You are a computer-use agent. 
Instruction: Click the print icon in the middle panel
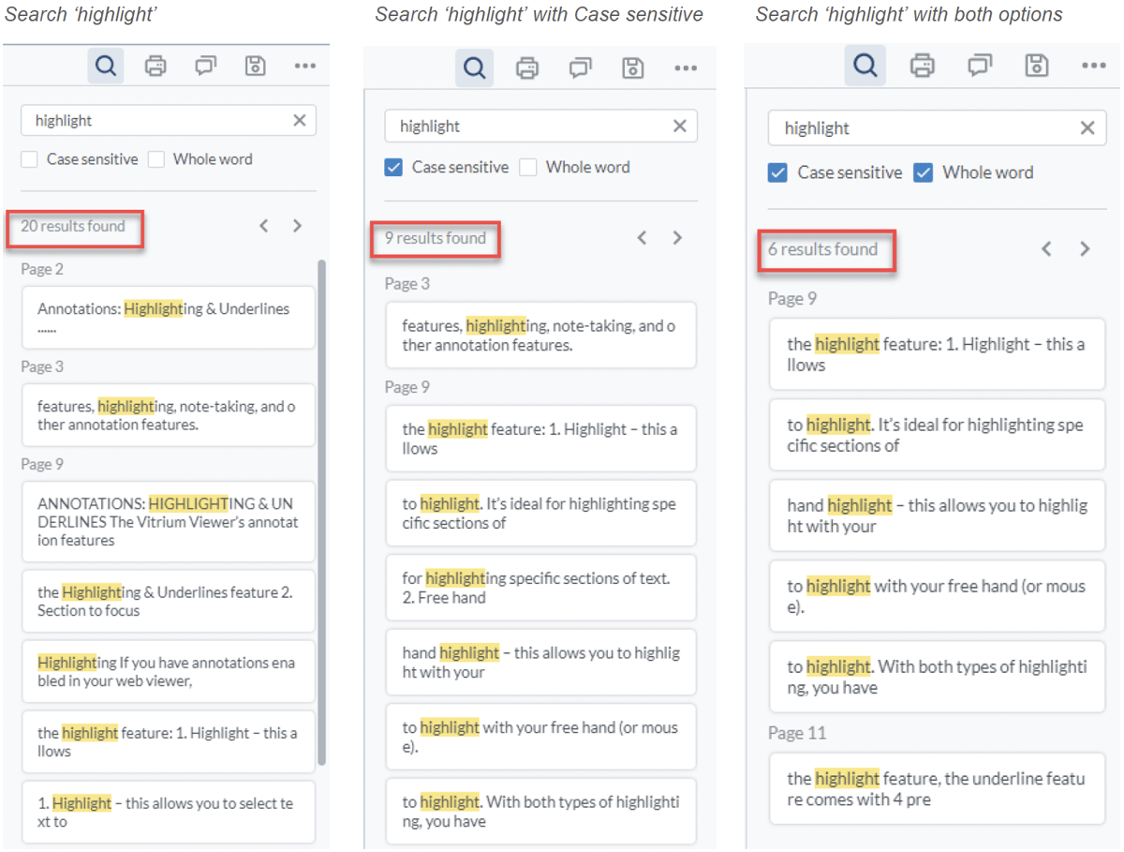[x=526, y=67]
